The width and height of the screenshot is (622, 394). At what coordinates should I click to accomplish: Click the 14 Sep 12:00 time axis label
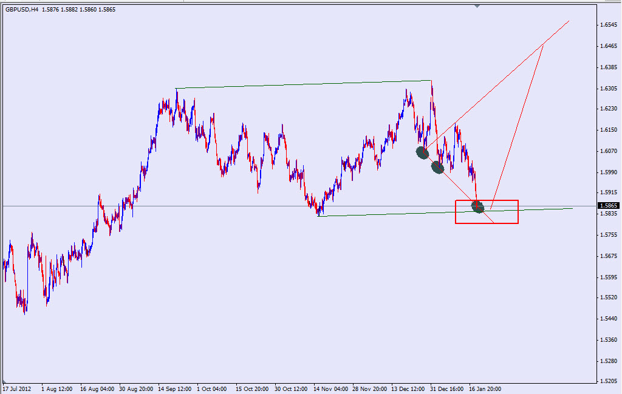tap(175, 389)
